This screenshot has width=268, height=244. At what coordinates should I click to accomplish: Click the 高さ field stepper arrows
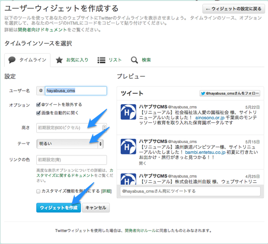(104, 127)
